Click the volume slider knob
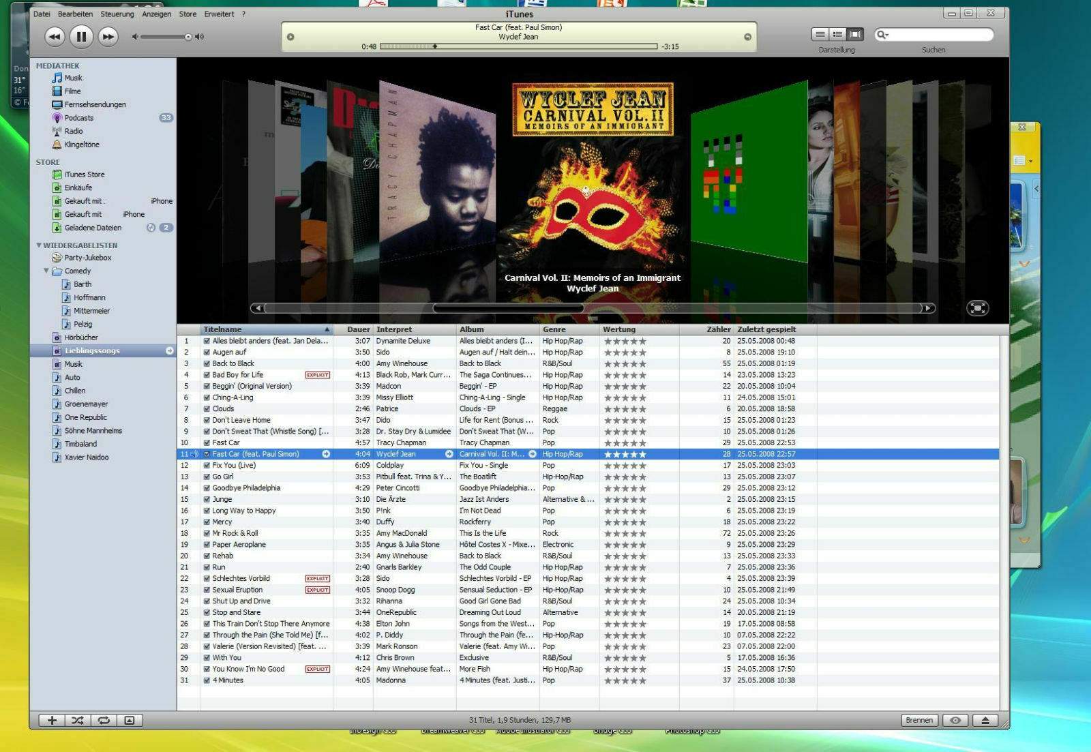 [x=188, y=37]
